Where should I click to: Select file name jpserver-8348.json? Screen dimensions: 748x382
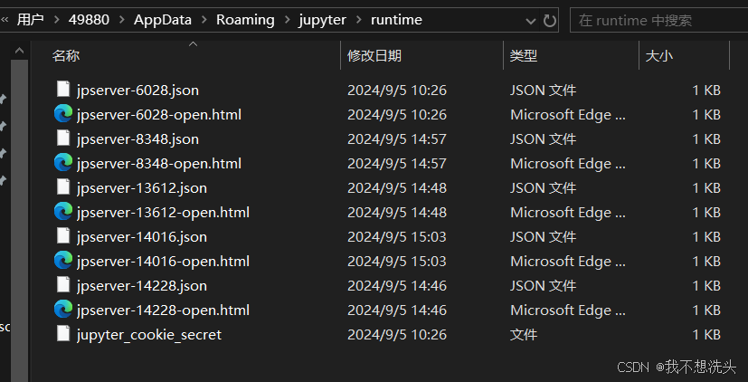(137, 138)
